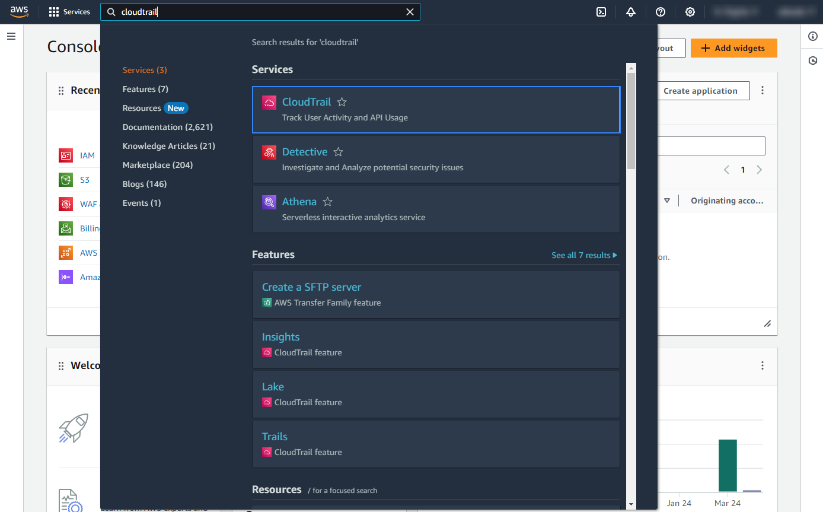Star the Detective service as favorite

click(x=338, y=152)
